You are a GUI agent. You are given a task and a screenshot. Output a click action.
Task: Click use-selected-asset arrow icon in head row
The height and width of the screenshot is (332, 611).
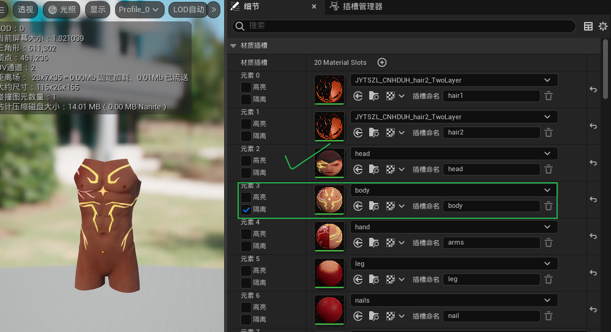pos(358,169)
